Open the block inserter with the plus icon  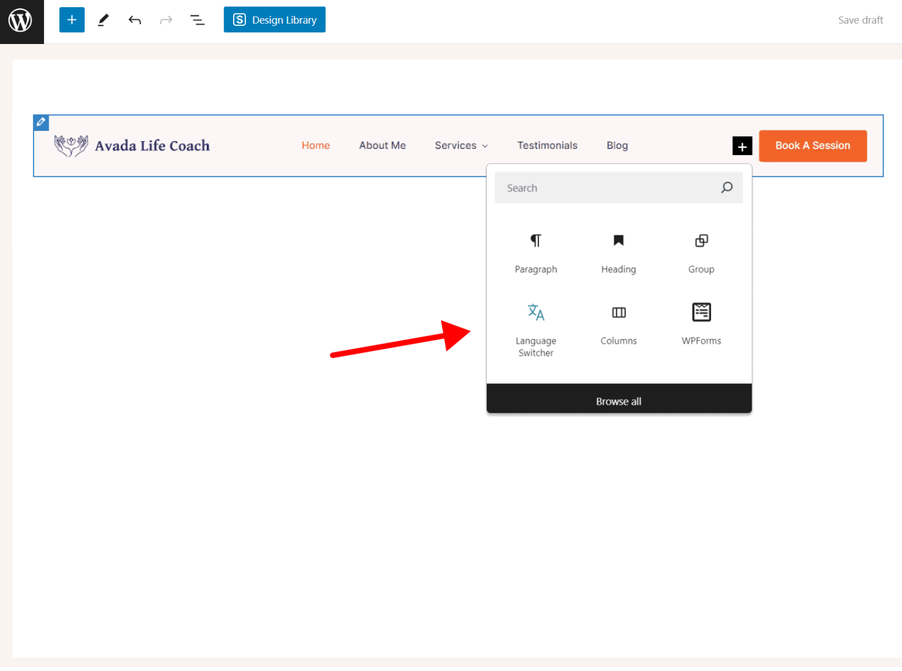(72, 19)
